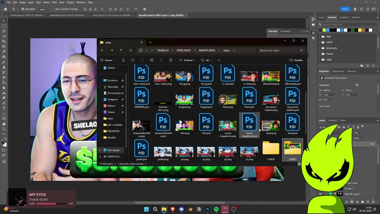
Task: Pick the yellow swatch in Swatches panel
Action: click(x=360, y=30)
